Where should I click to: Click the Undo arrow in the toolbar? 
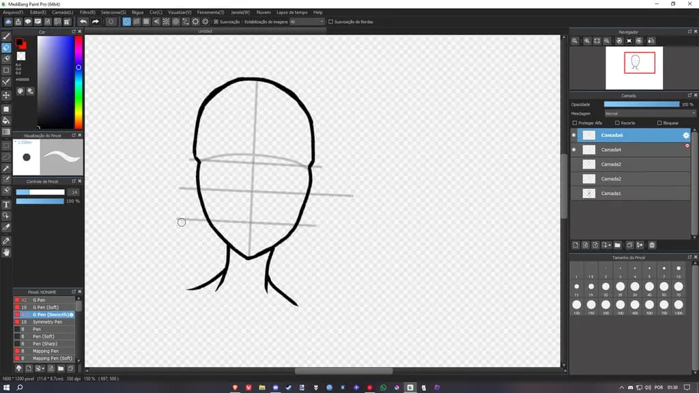click(83, 21)
